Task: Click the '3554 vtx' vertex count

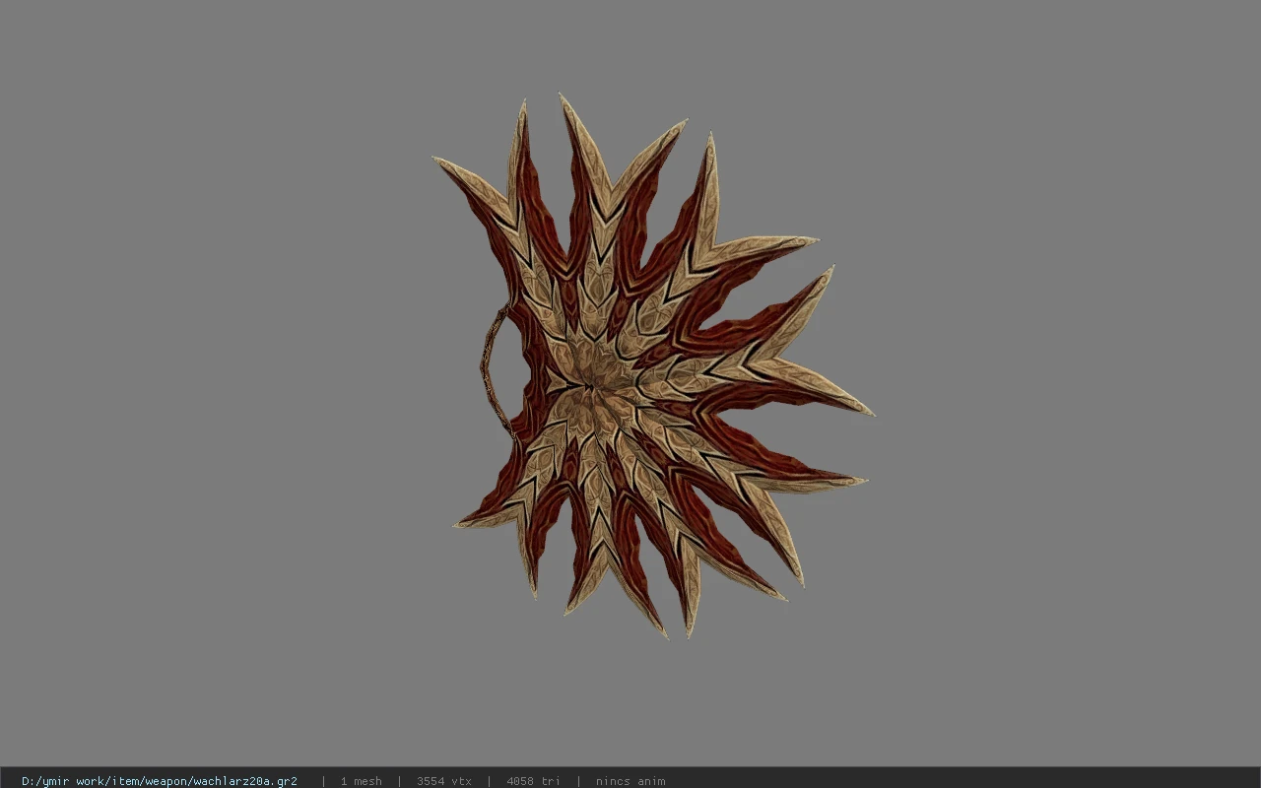Action: point(443,781)
